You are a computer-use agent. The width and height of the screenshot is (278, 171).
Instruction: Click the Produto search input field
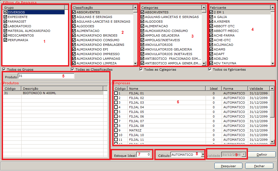46,76
